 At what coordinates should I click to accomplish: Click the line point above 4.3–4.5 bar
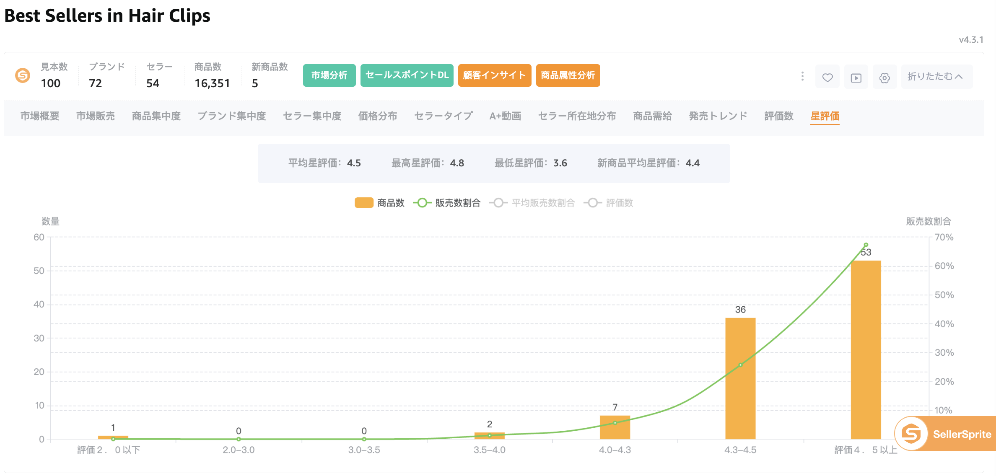(741, 365)
